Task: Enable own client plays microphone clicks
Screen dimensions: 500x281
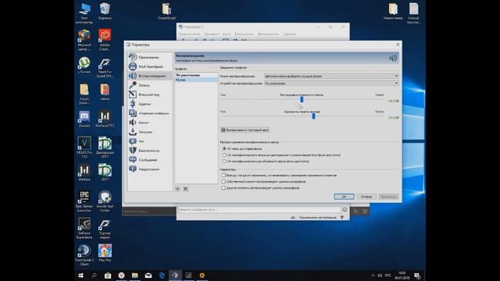Action: tap(223, 182)
